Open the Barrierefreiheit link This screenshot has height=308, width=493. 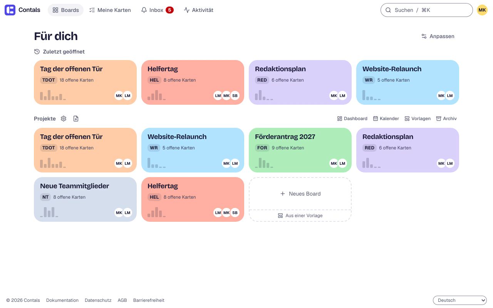pyautogui.click(x=149, y=300)
